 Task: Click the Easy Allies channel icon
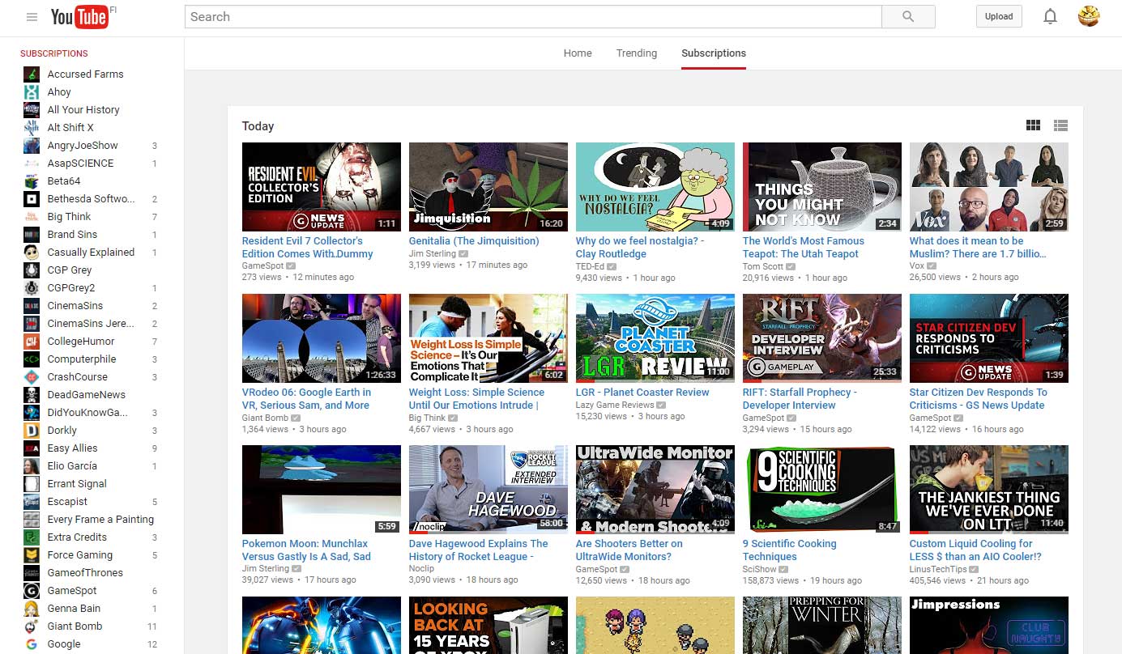pos(32,448)
